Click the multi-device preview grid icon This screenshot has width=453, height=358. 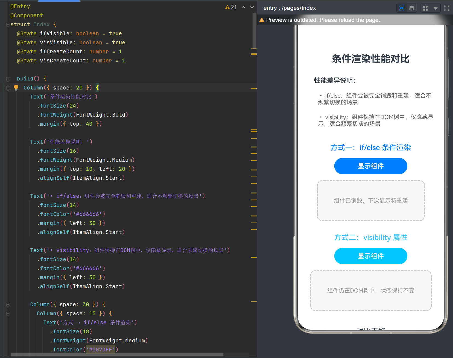(425, 8)
